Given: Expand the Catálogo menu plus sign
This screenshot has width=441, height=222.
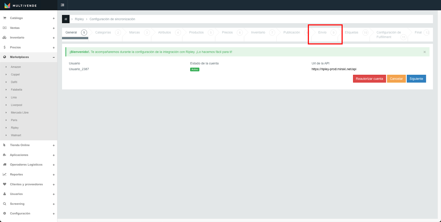Looking at the screenshot, I should 54,18.
